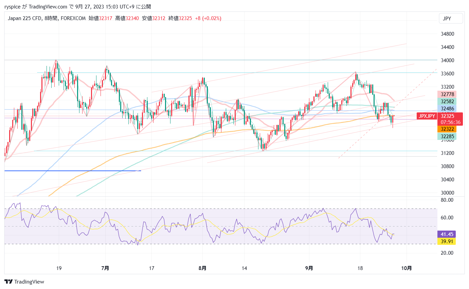This screenshot has width=469, height=289.
Task: Click the purple 41.45 RSI value label
Action: [447, 234]
